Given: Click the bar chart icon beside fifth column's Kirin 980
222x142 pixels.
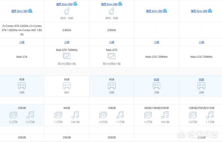Looking at the screenshot, I should coord(210,11).
